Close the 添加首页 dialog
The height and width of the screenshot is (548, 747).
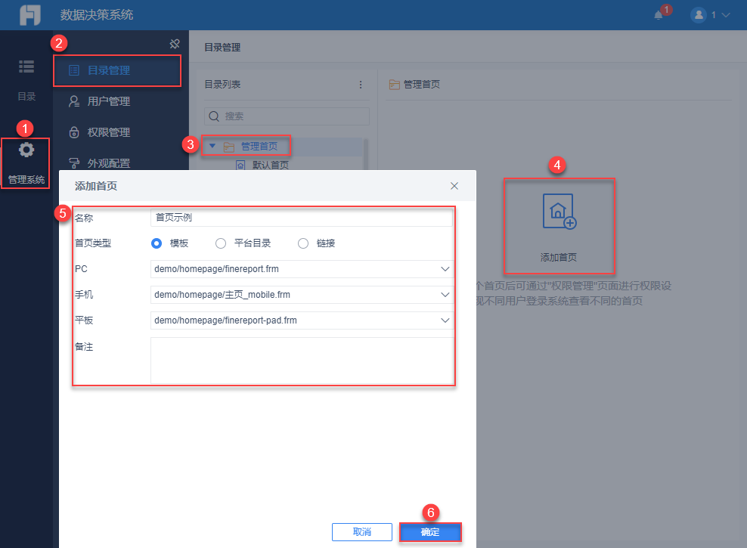(x=454, y=186)
